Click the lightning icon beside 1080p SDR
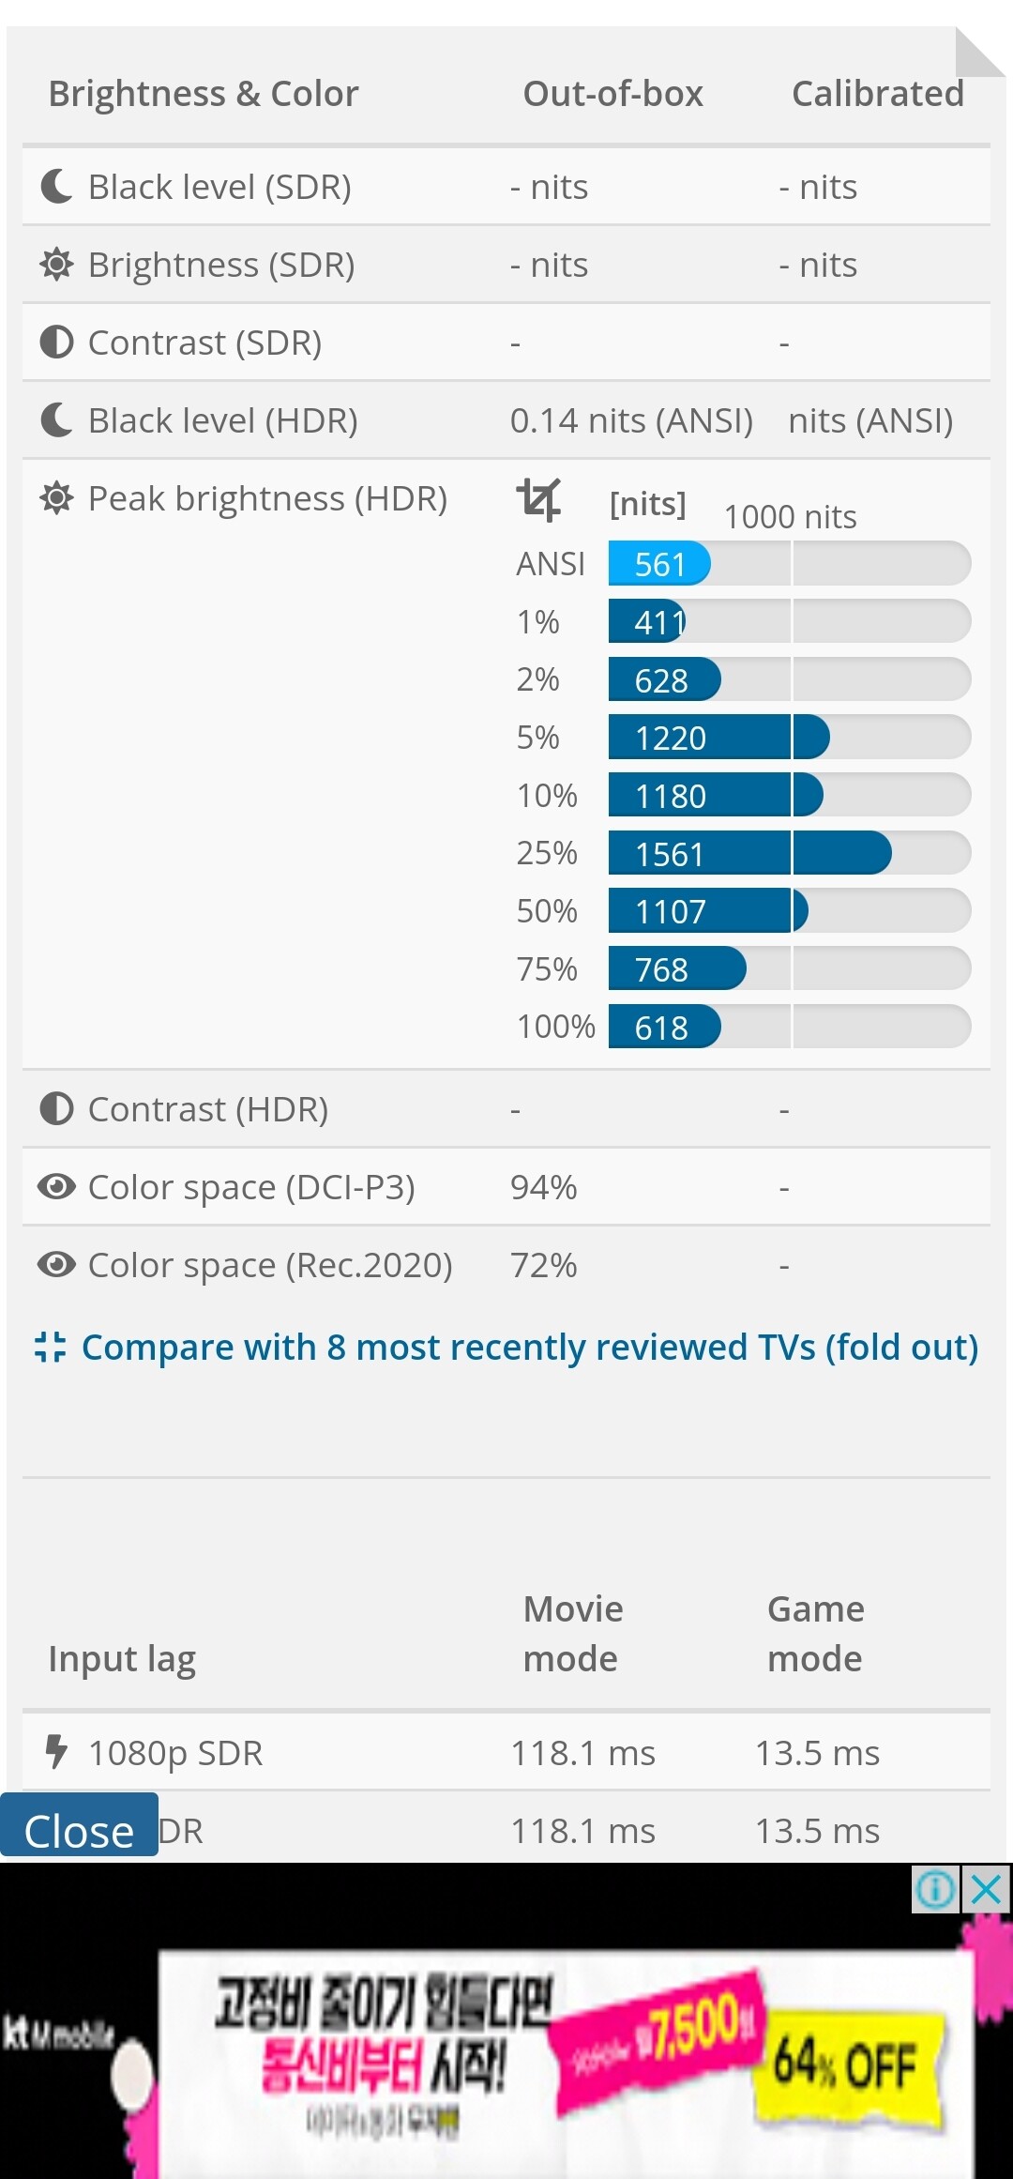The image size is (1013, 2179). (57, 1751)
